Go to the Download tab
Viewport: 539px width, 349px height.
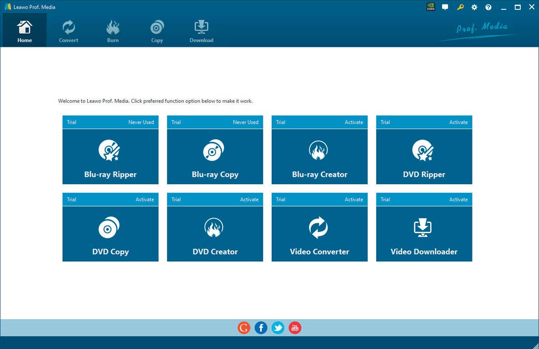click(x=201, y=30)
